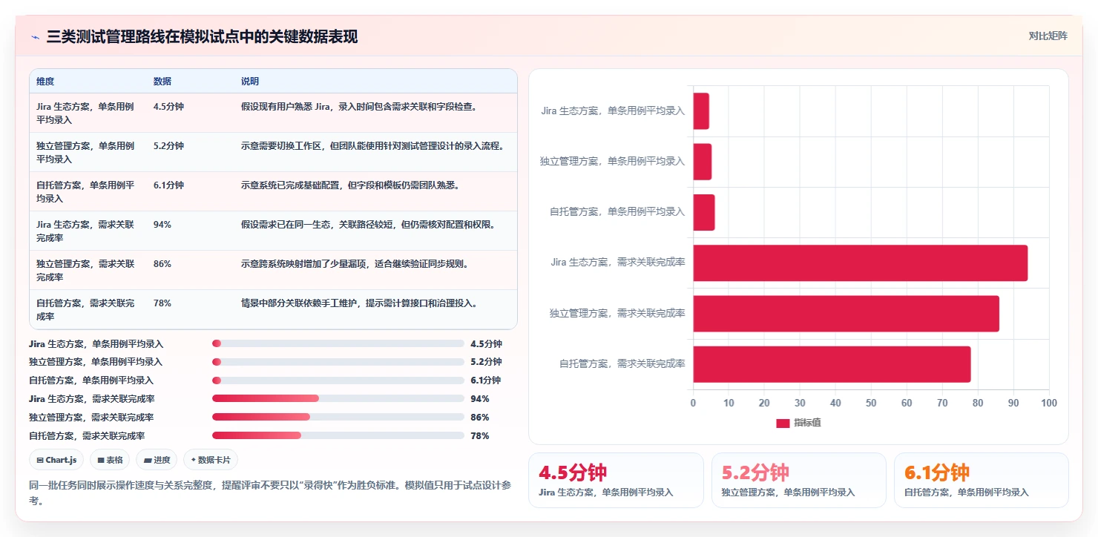Image resolution: width=1098 pixels, height=537 pixels.
Task: Click the 说明 column header
Action: 250,81
